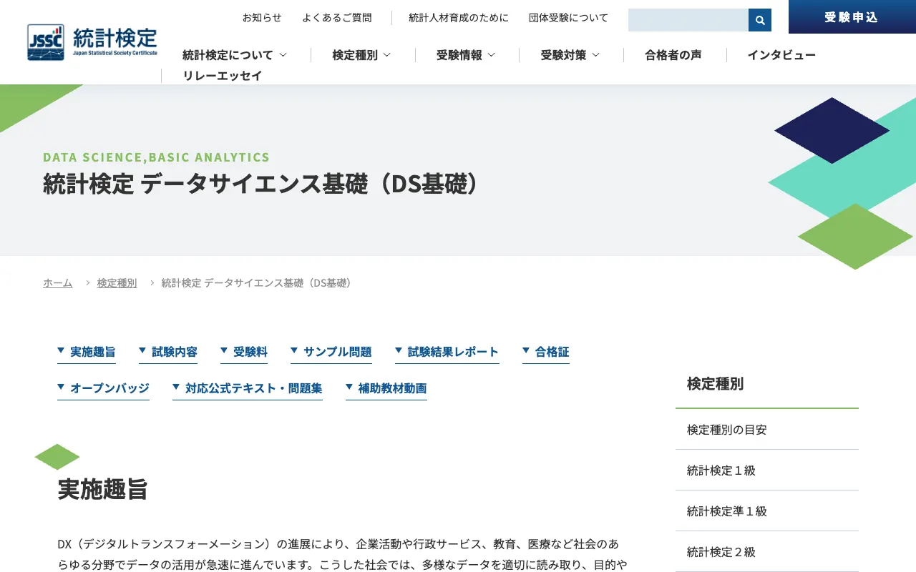Image resolution: width=916 pixels, height=572 pixels.
Task: Open the インタビュー menu item
Action: pos(781,55)
